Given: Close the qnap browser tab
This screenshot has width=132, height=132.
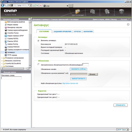Looking at the screenshot, I should click(67, 6).
